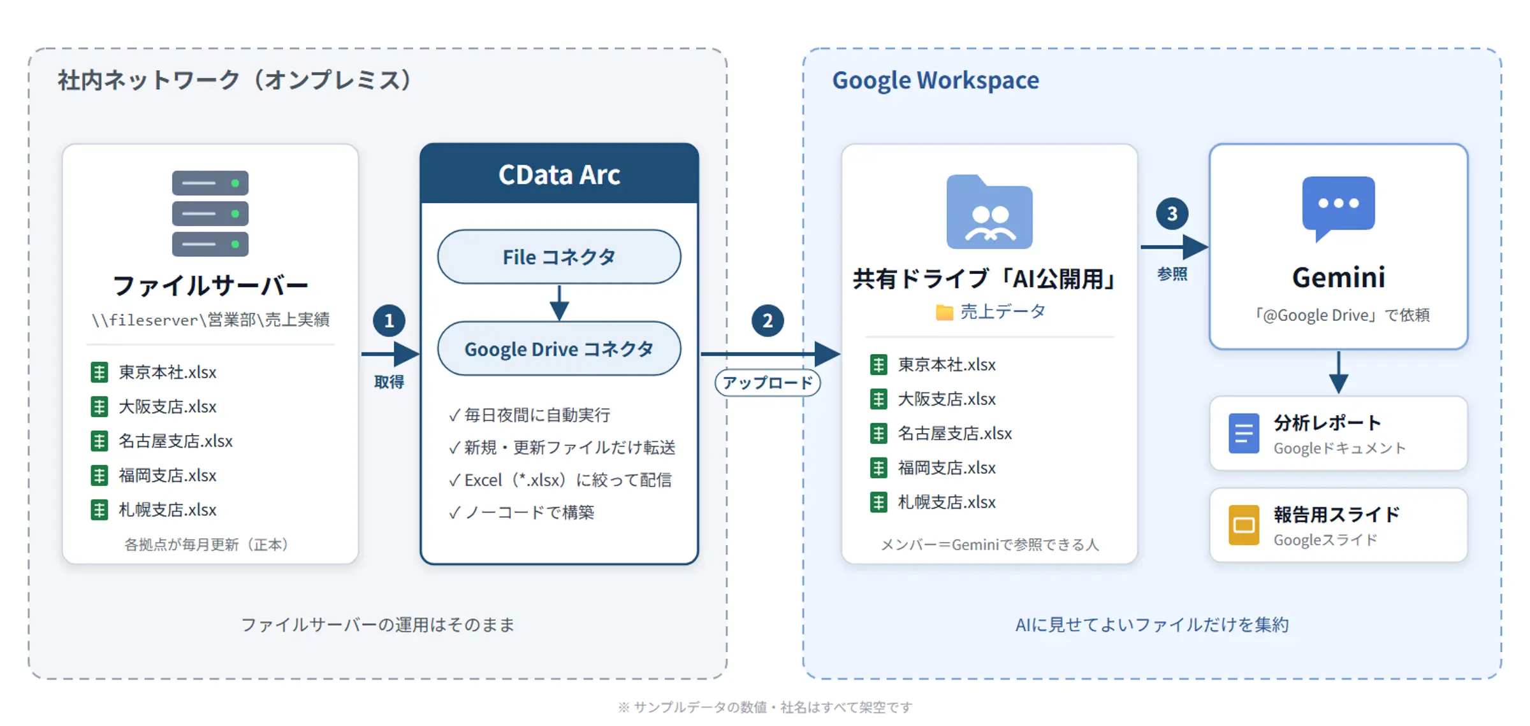The width and height of the screenshot is (1530, 726).
Task: Click the spreadsheet icon for 東京本社.xlsx in shared drive
Action: (x=878, y=364)
